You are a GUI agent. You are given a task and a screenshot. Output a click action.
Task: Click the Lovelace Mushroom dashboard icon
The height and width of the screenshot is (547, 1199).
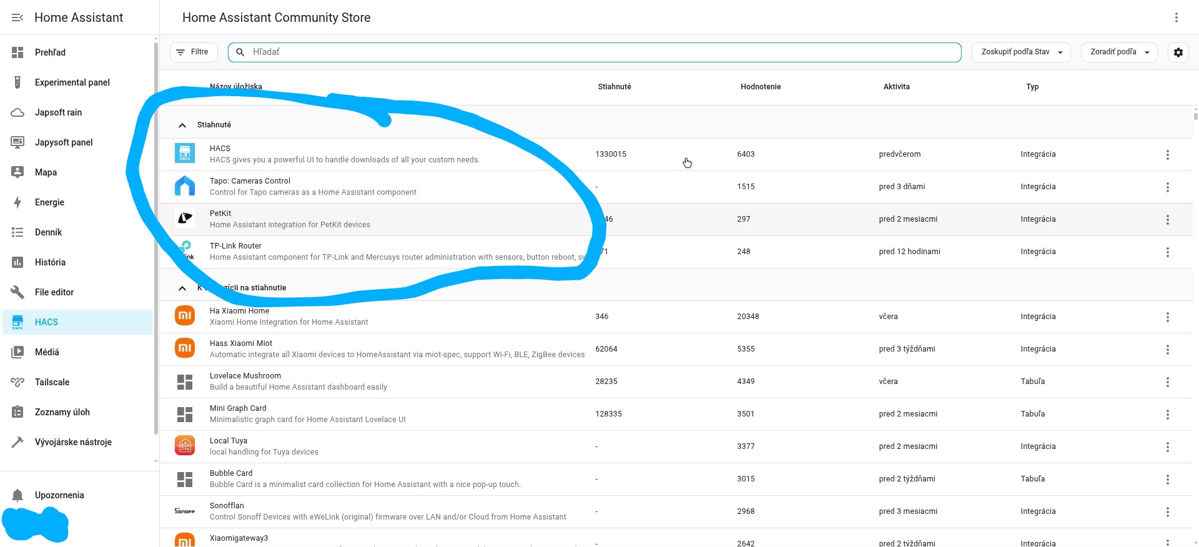point(185,382)
